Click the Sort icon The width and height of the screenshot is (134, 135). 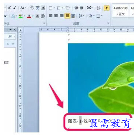tap(99, 8)
